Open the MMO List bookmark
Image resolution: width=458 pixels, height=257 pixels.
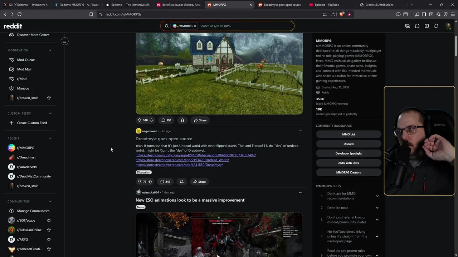349,134
